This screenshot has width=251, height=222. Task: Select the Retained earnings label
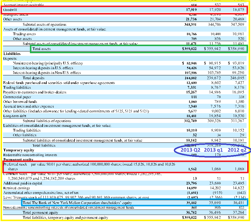[17, 188]
